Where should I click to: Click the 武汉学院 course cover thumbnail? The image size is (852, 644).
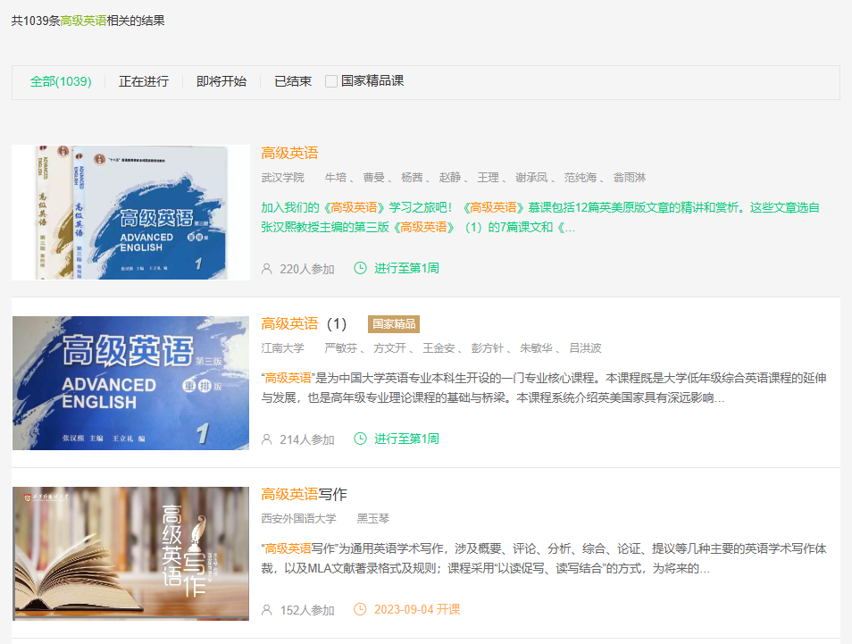130,212
